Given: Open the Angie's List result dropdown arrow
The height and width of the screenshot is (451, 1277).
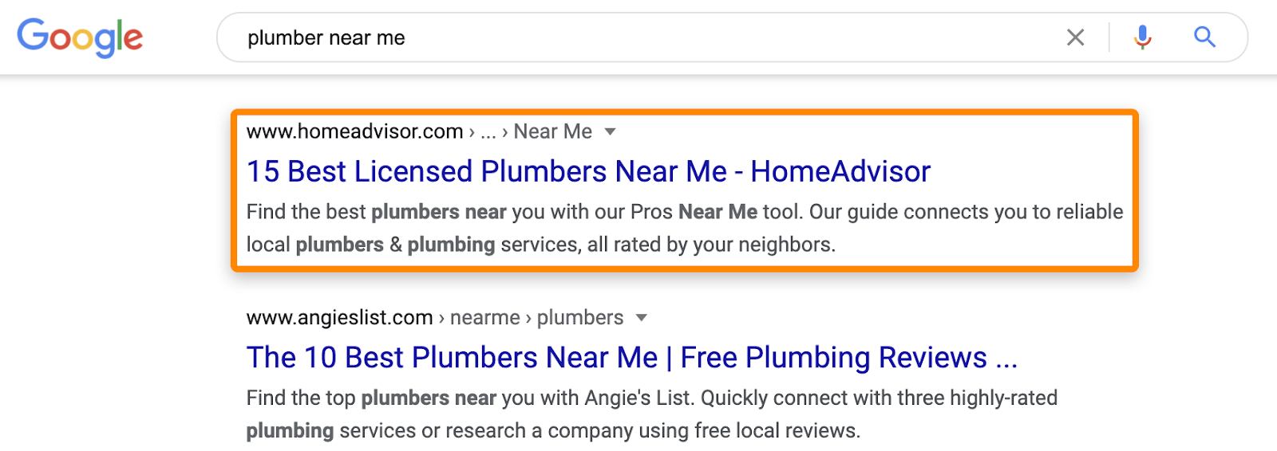Looking at the screenshot, I should 641,318.
